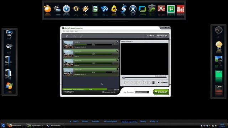This screenshot has height=128, width=228.
Task: Adjust the preview volume slider
Action: pyautogui.click(x=164, y=82)
